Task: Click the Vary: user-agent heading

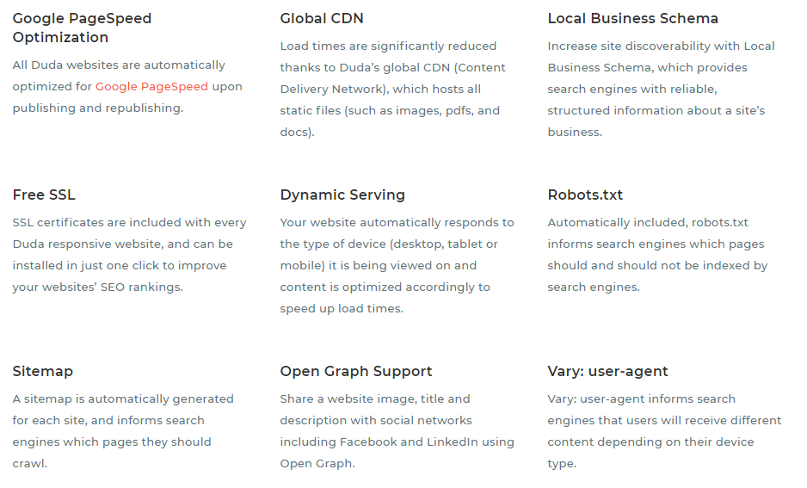Action: tap(607, 372)
